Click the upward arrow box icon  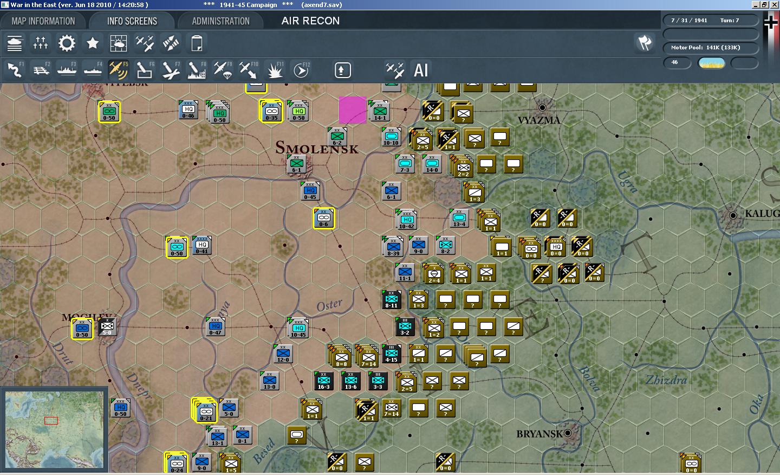342,70
